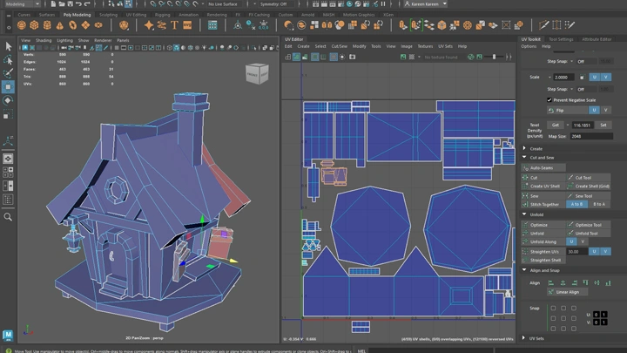Image resolution: width=627 pixels, height=353 pixels.
Task: Toggle Straighten UVs V direction
Action: 605,251
